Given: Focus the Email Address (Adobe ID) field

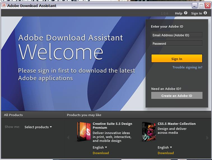Looking at the screenshot, I should pos(177,35).
